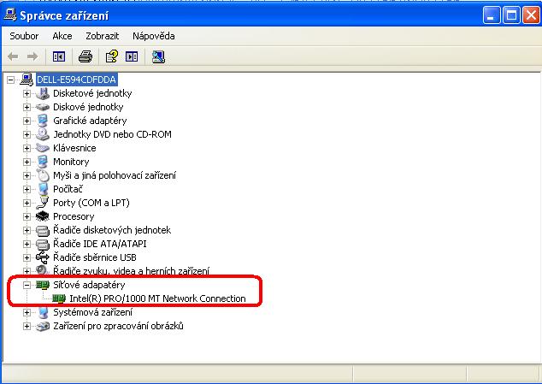Click the computer icon for DELL-E594CDFDDA
Screen dimensions: 542x384
click(27, 80)
